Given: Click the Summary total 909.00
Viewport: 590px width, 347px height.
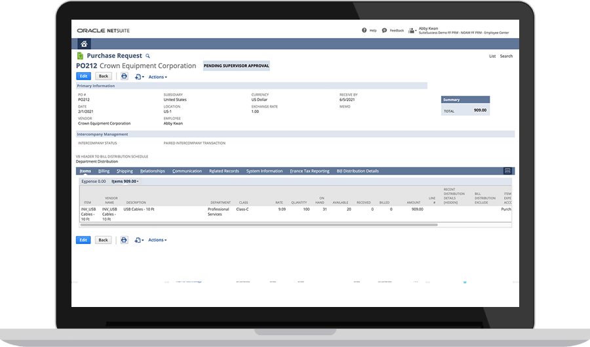Looking at the screenshot, I should (x=480, y=110).
